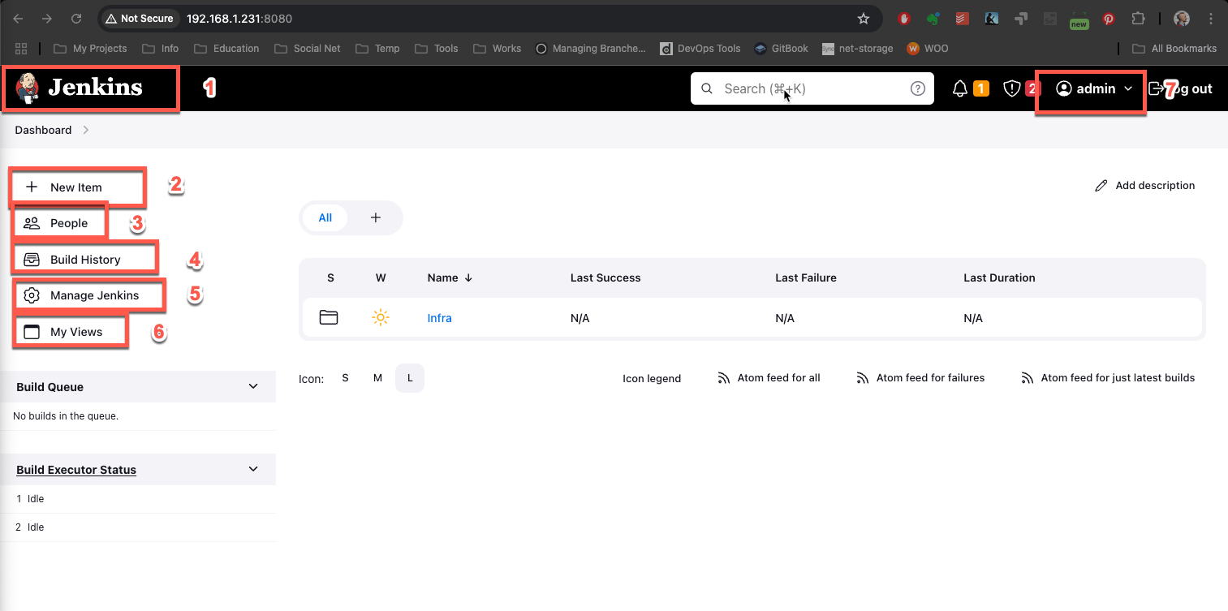Open the security shield warning icon
Screen dimensions: 1228x611
pos(1011,88)
